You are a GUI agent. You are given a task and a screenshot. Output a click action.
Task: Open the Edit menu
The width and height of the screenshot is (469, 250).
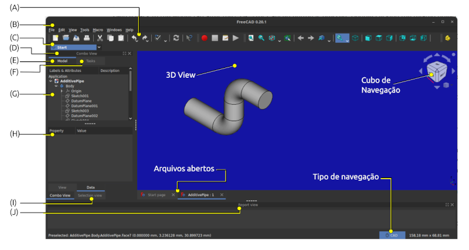pos(62,30)
